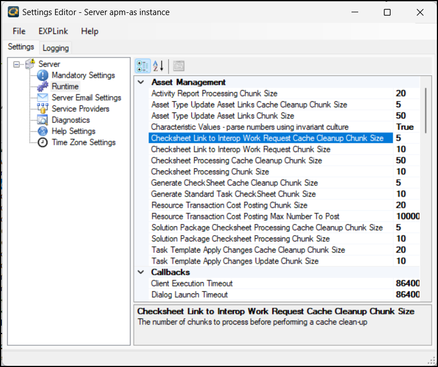
Task: Open the File menu
Action: coord(19,31)
